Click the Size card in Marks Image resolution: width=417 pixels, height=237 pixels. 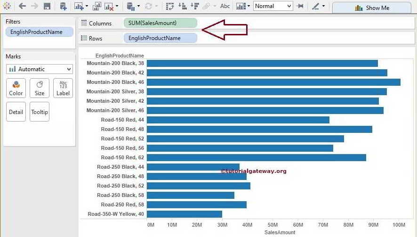pyautogui.click(x=40, y=88)
